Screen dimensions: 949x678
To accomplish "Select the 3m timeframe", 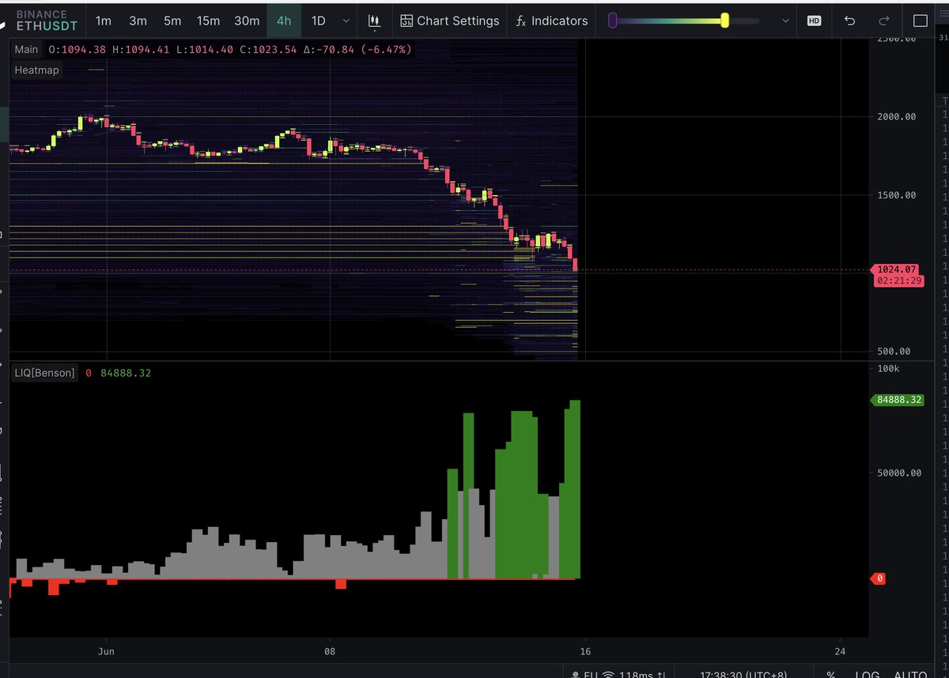I will pyautogui.click(x=138, y=21).
